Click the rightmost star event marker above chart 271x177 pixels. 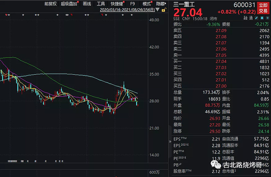coord(132,15)
